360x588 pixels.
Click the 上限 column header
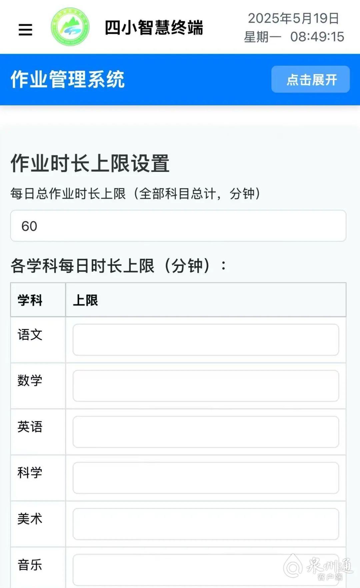tap(86, 300)
